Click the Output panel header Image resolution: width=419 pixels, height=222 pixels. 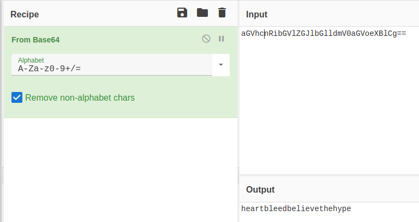click(260, 190)
